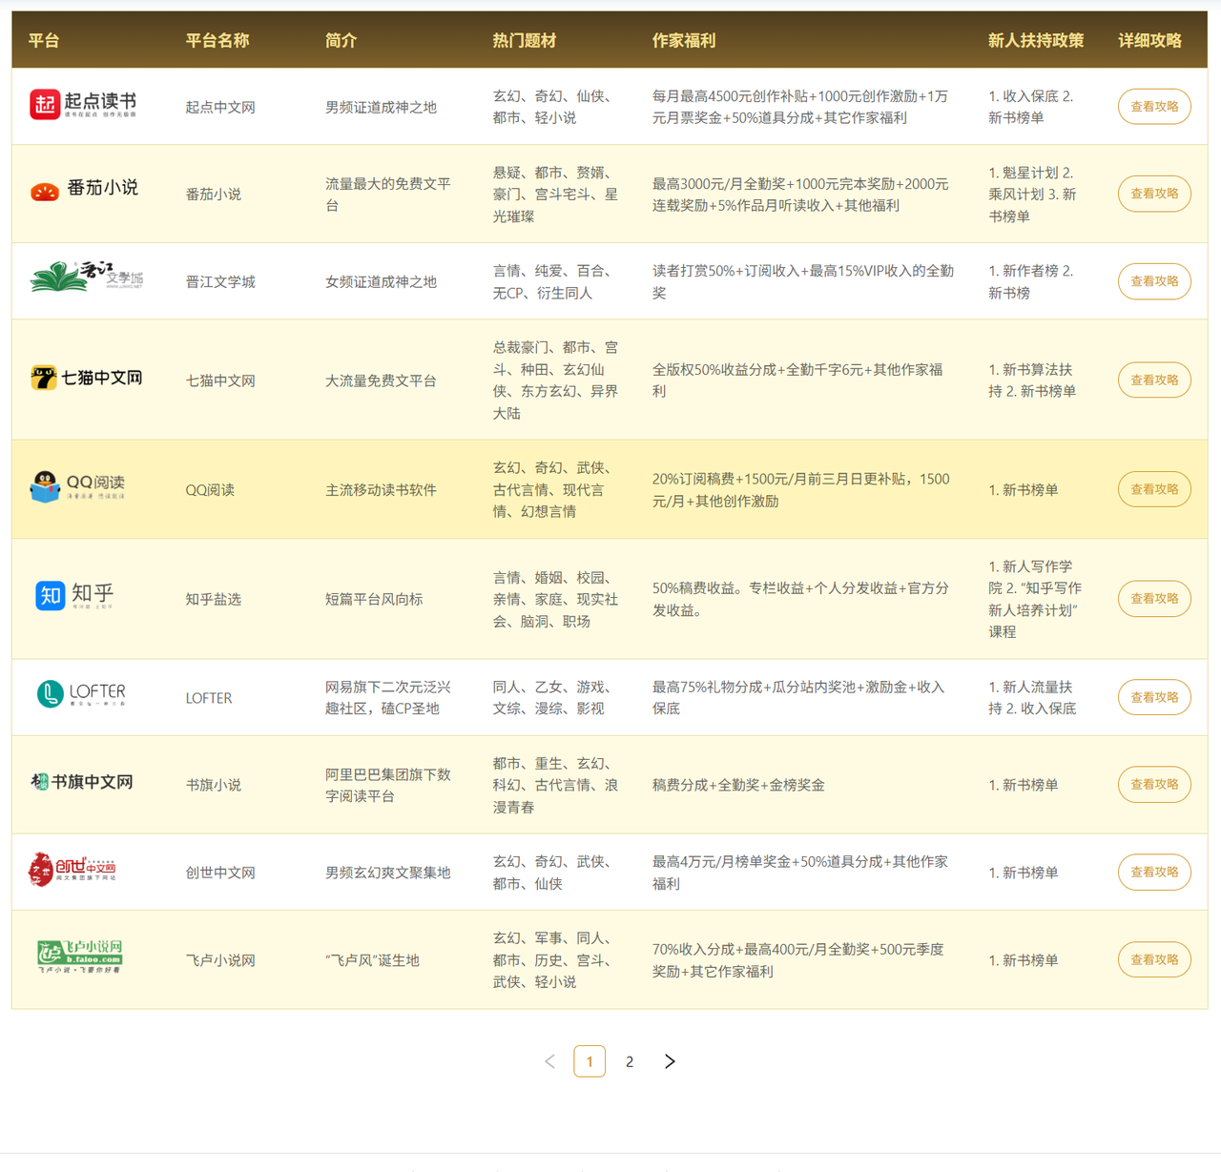Open 查看攻略 for 书旗小说
Image resolution: width=1221 pixels, height=1172 pixels.
click(x=1154, y=784)
